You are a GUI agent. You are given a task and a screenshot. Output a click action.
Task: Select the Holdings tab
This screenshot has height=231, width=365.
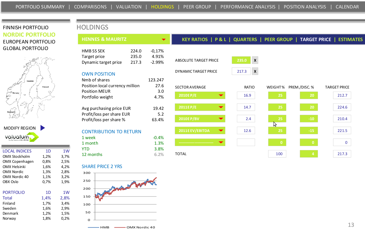[x=162, y=7]
